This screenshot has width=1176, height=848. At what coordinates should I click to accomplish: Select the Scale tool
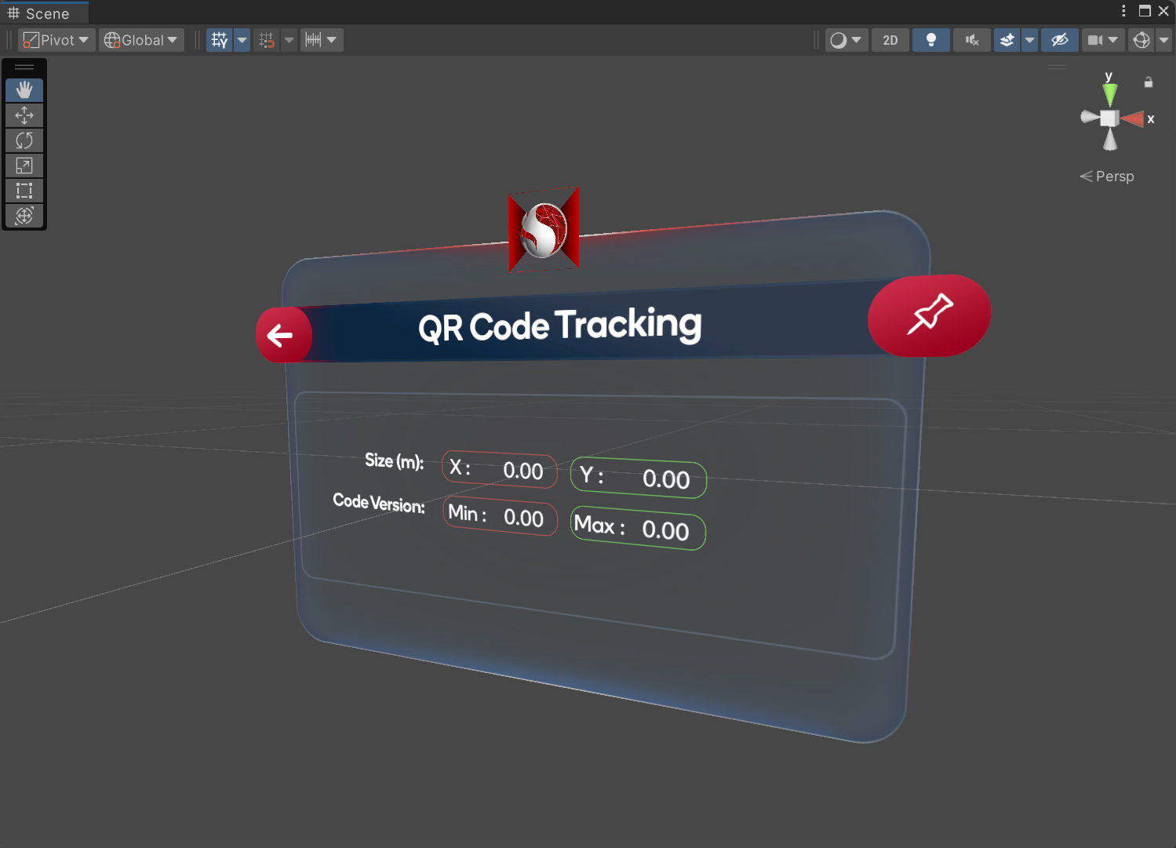[x=24, y=166]
